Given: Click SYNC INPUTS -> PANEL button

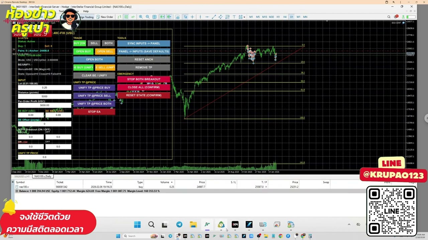Looking at the screenshot, I should [x=144, y=43].
